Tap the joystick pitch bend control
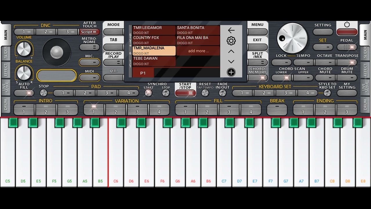The height and width of the screenshot is (209, 371). (57, 52)
